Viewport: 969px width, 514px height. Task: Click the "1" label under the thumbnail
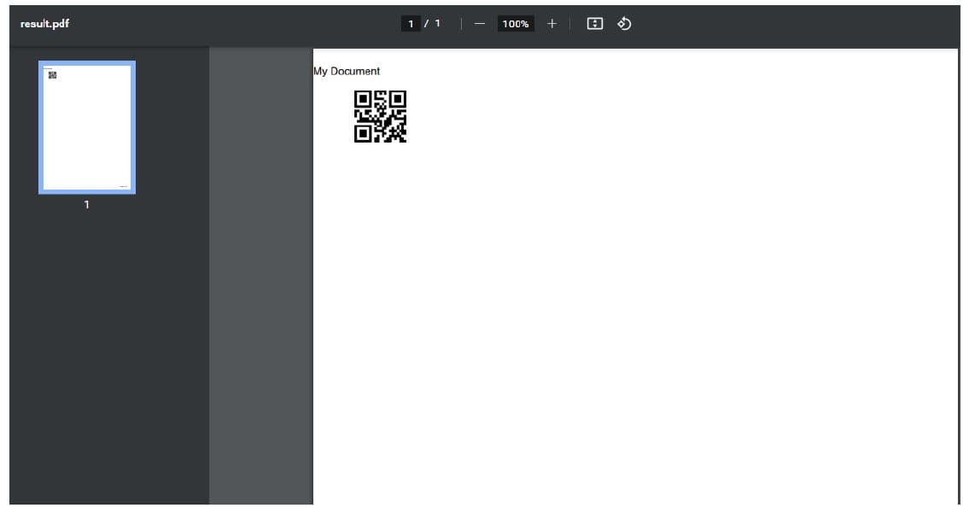point(86,205)
